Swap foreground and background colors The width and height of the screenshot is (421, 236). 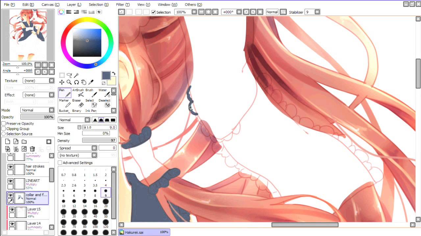pos(113,73)
